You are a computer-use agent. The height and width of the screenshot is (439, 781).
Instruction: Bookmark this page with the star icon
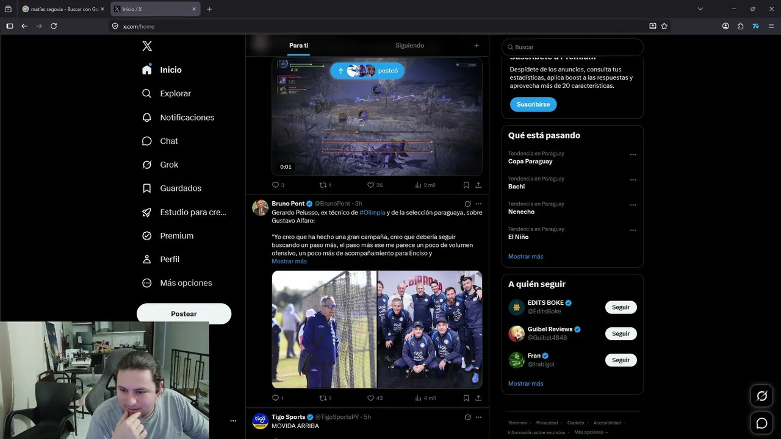point(664,26)
